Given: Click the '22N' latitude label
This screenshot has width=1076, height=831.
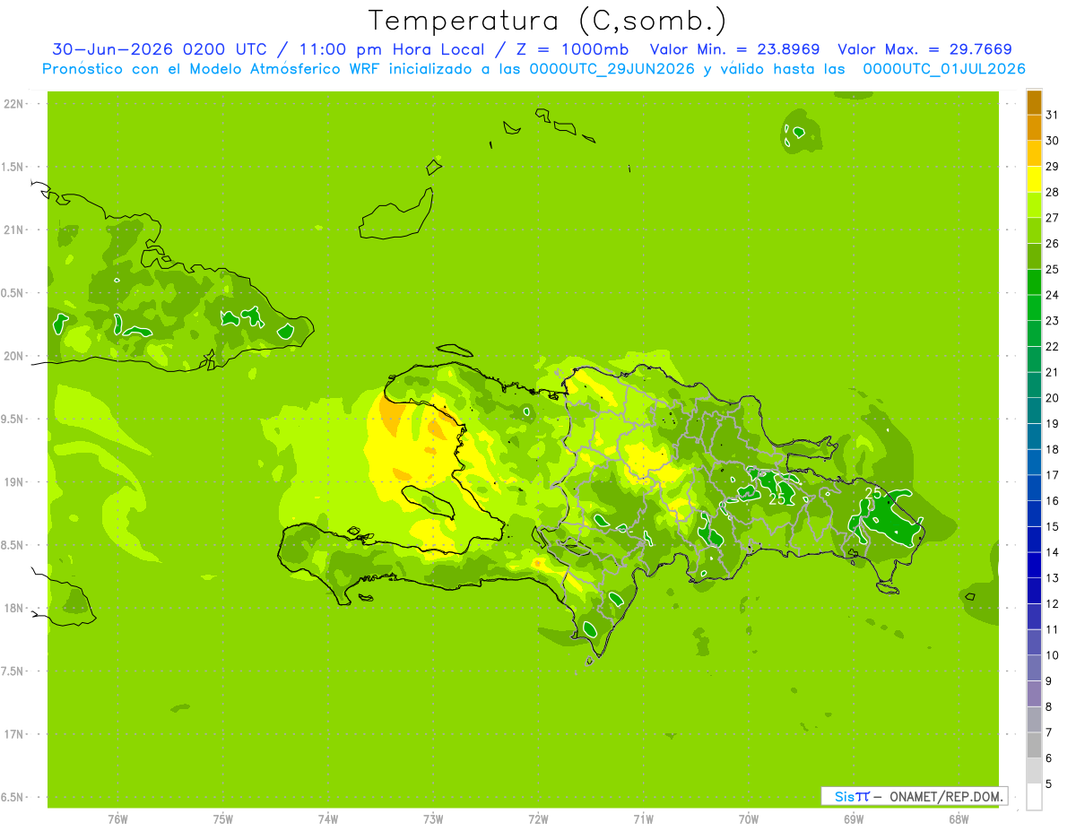Looking at the screenshot, I should point(13,104).
